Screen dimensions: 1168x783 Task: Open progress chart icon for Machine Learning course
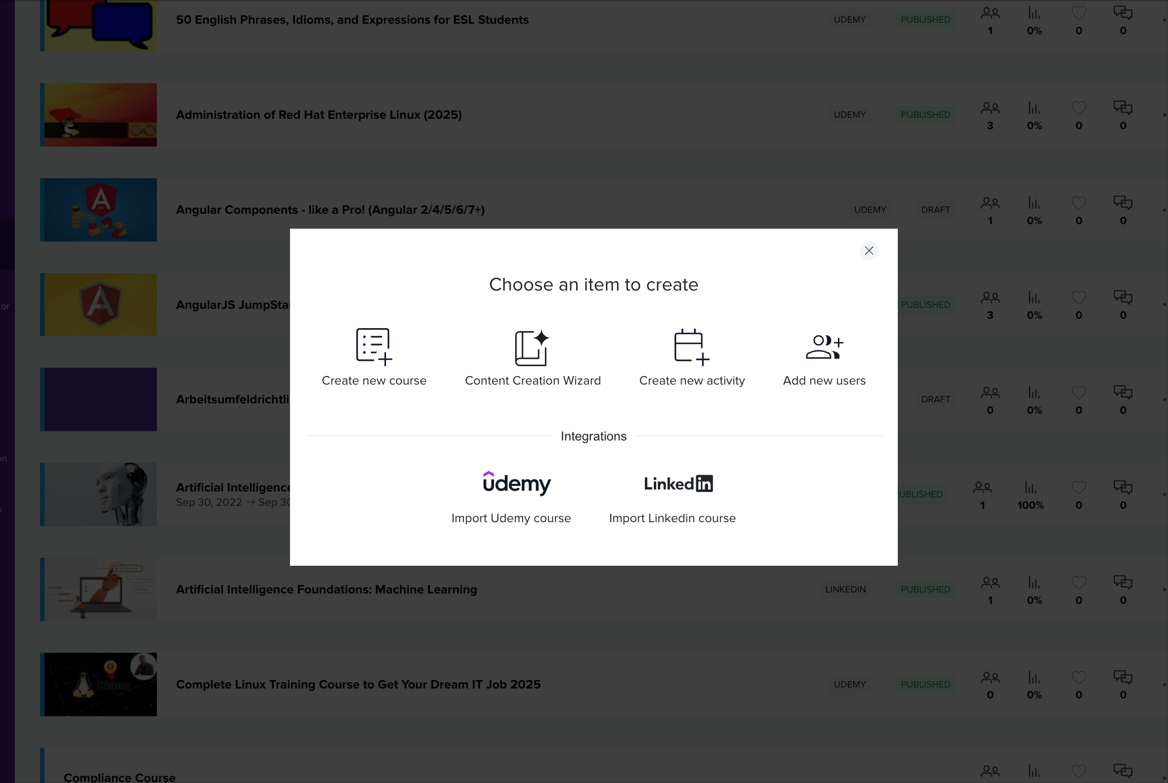(x=1034, y=583)
